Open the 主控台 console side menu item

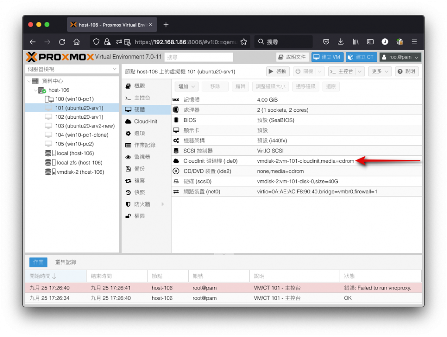point(147,98)
